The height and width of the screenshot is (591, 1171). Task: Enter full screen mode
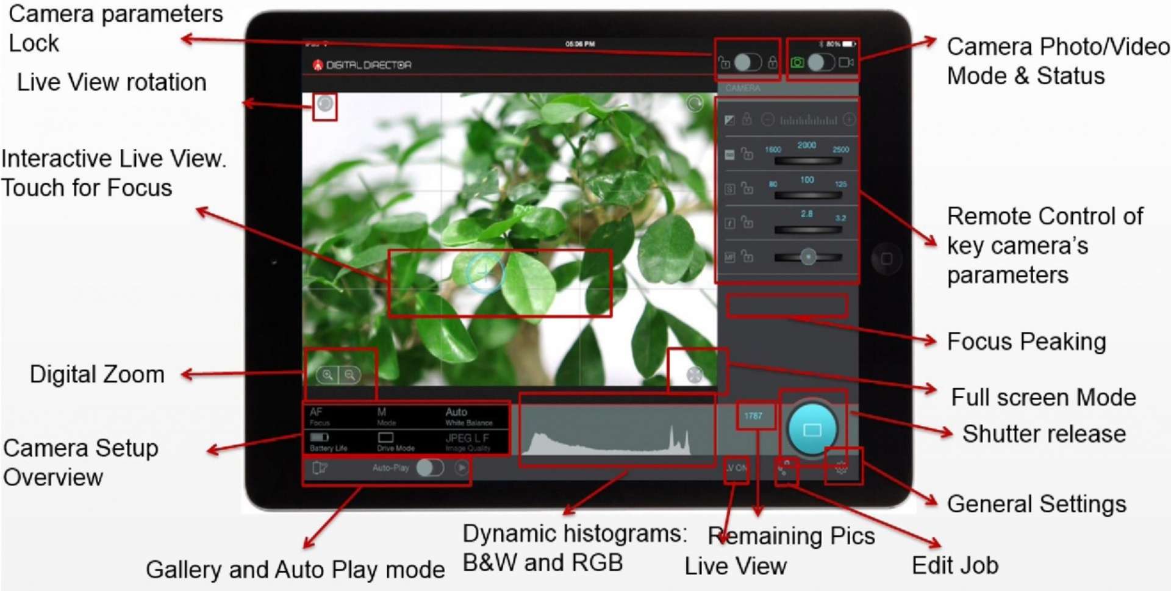point(695,374)
